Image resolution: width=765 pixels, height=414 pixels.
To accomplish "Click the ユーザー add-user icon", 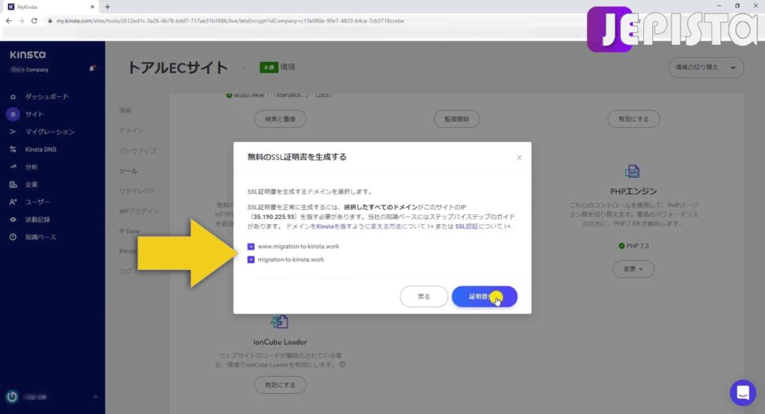I will 13,202.
